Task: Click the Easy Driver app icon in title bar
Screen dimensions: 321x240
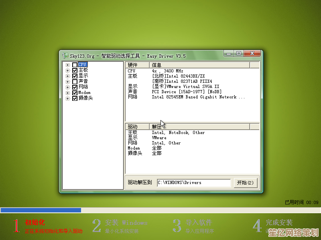Action: click(65, 56)
